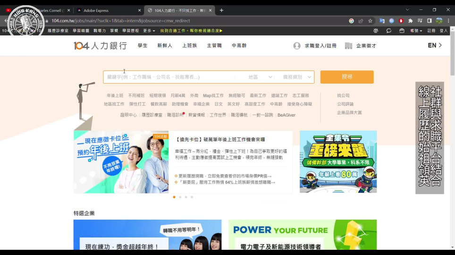Open new browser tab with plus icon
The width and height of the screenshot is (455, 255).
click(x=221, y=10)
